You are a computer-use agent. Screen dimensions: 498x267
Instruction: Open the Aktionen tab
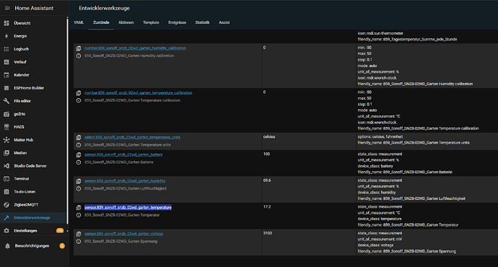(126, 22)
